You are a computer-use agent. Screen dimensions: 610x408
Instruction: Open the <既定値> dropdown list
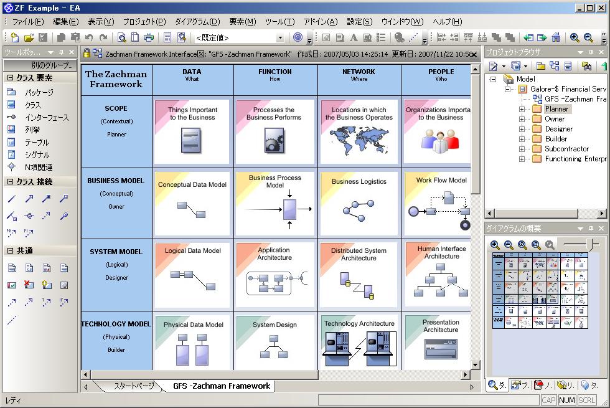280,38
